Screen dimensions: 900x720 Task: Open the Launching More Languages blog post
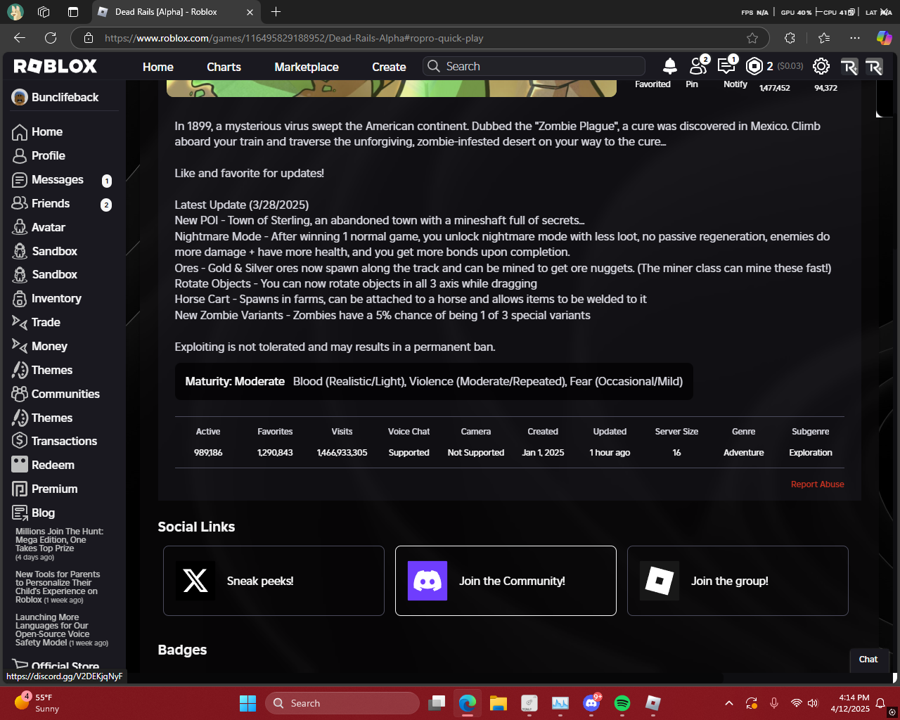tap(62, 630)
